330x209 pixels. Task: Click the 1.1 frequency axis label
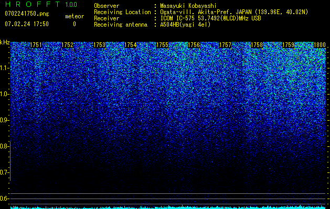click(x=4, y=68)
